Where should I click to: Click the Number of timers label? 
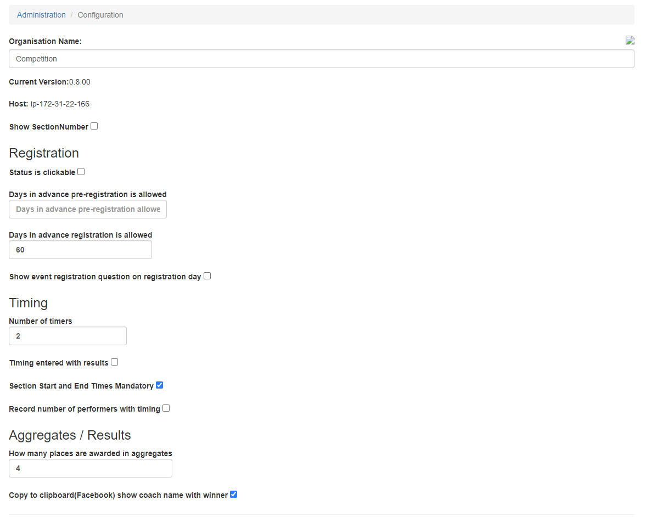(x=41, y=321)
